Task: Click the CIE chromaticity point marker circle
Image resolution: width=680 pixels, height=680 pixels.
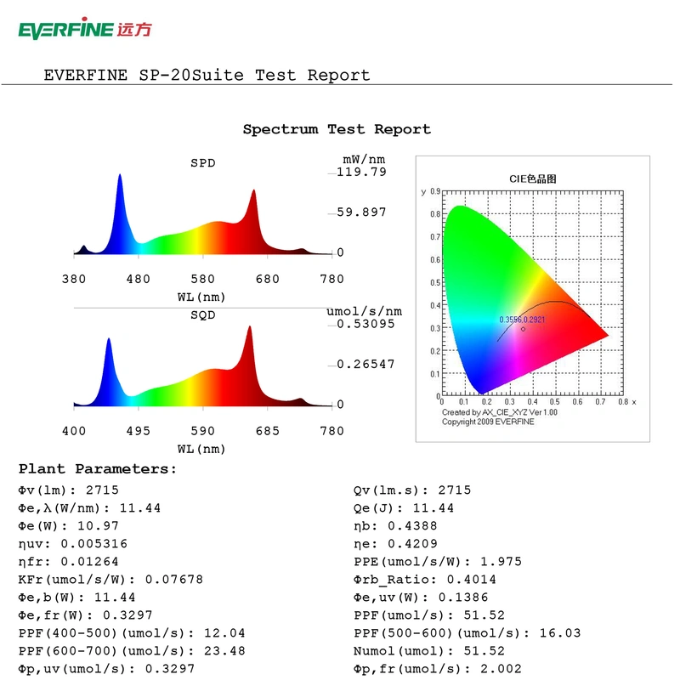Action: coord(523,329)
